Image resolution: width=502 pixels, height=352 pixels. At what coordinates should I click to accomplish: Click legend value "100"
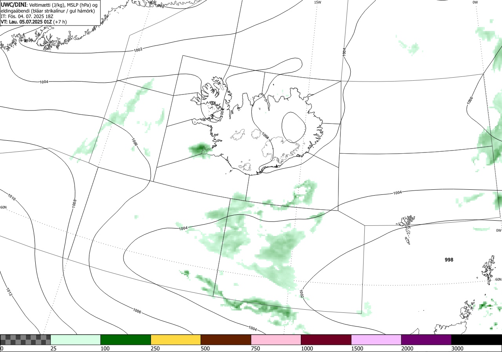(105, 348)
